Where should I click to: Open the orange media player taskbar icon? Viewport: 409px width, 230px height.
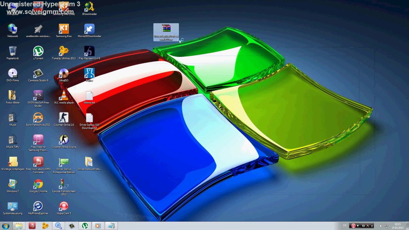[98, 226]
